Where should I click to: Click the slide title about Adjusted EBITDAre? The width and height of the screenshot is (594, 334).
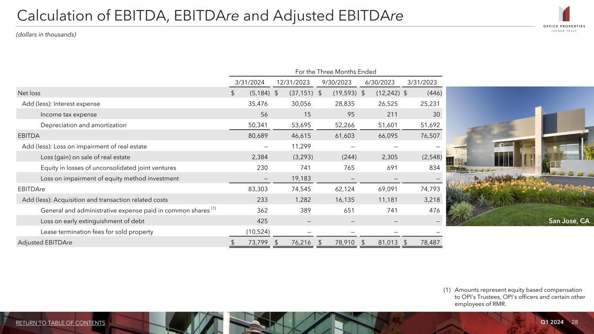coord(210,16)
